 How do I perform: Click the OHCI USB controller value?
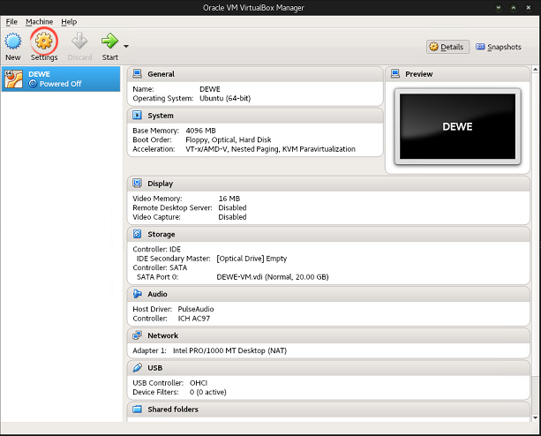point(199,383)
